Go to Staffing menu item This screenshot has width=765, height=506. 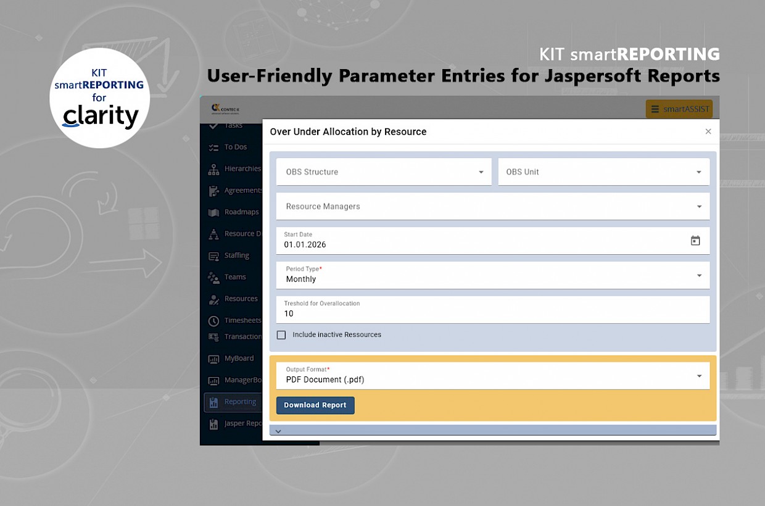coord(237,255)
